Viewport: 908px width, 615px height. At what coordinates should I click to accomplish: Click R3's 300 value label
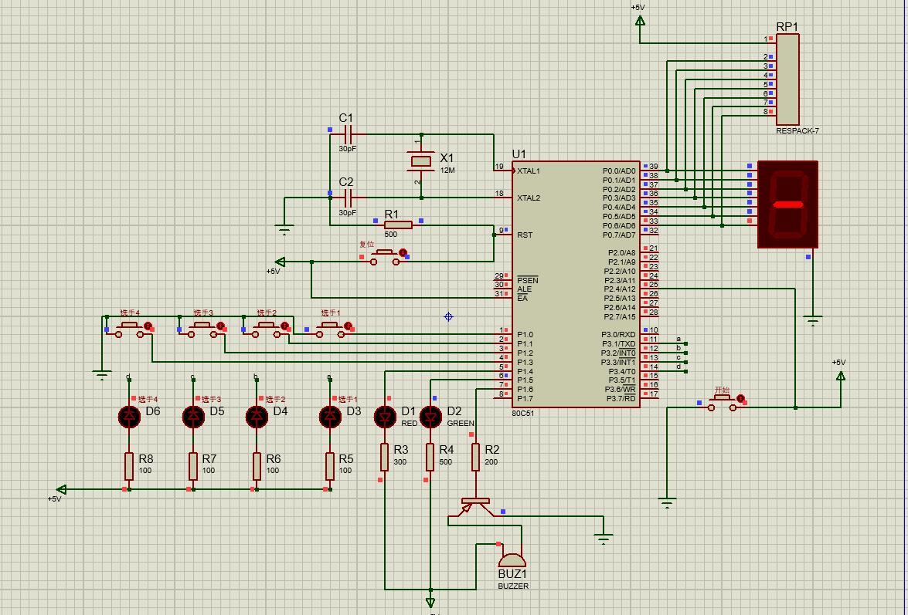[400, 461]
